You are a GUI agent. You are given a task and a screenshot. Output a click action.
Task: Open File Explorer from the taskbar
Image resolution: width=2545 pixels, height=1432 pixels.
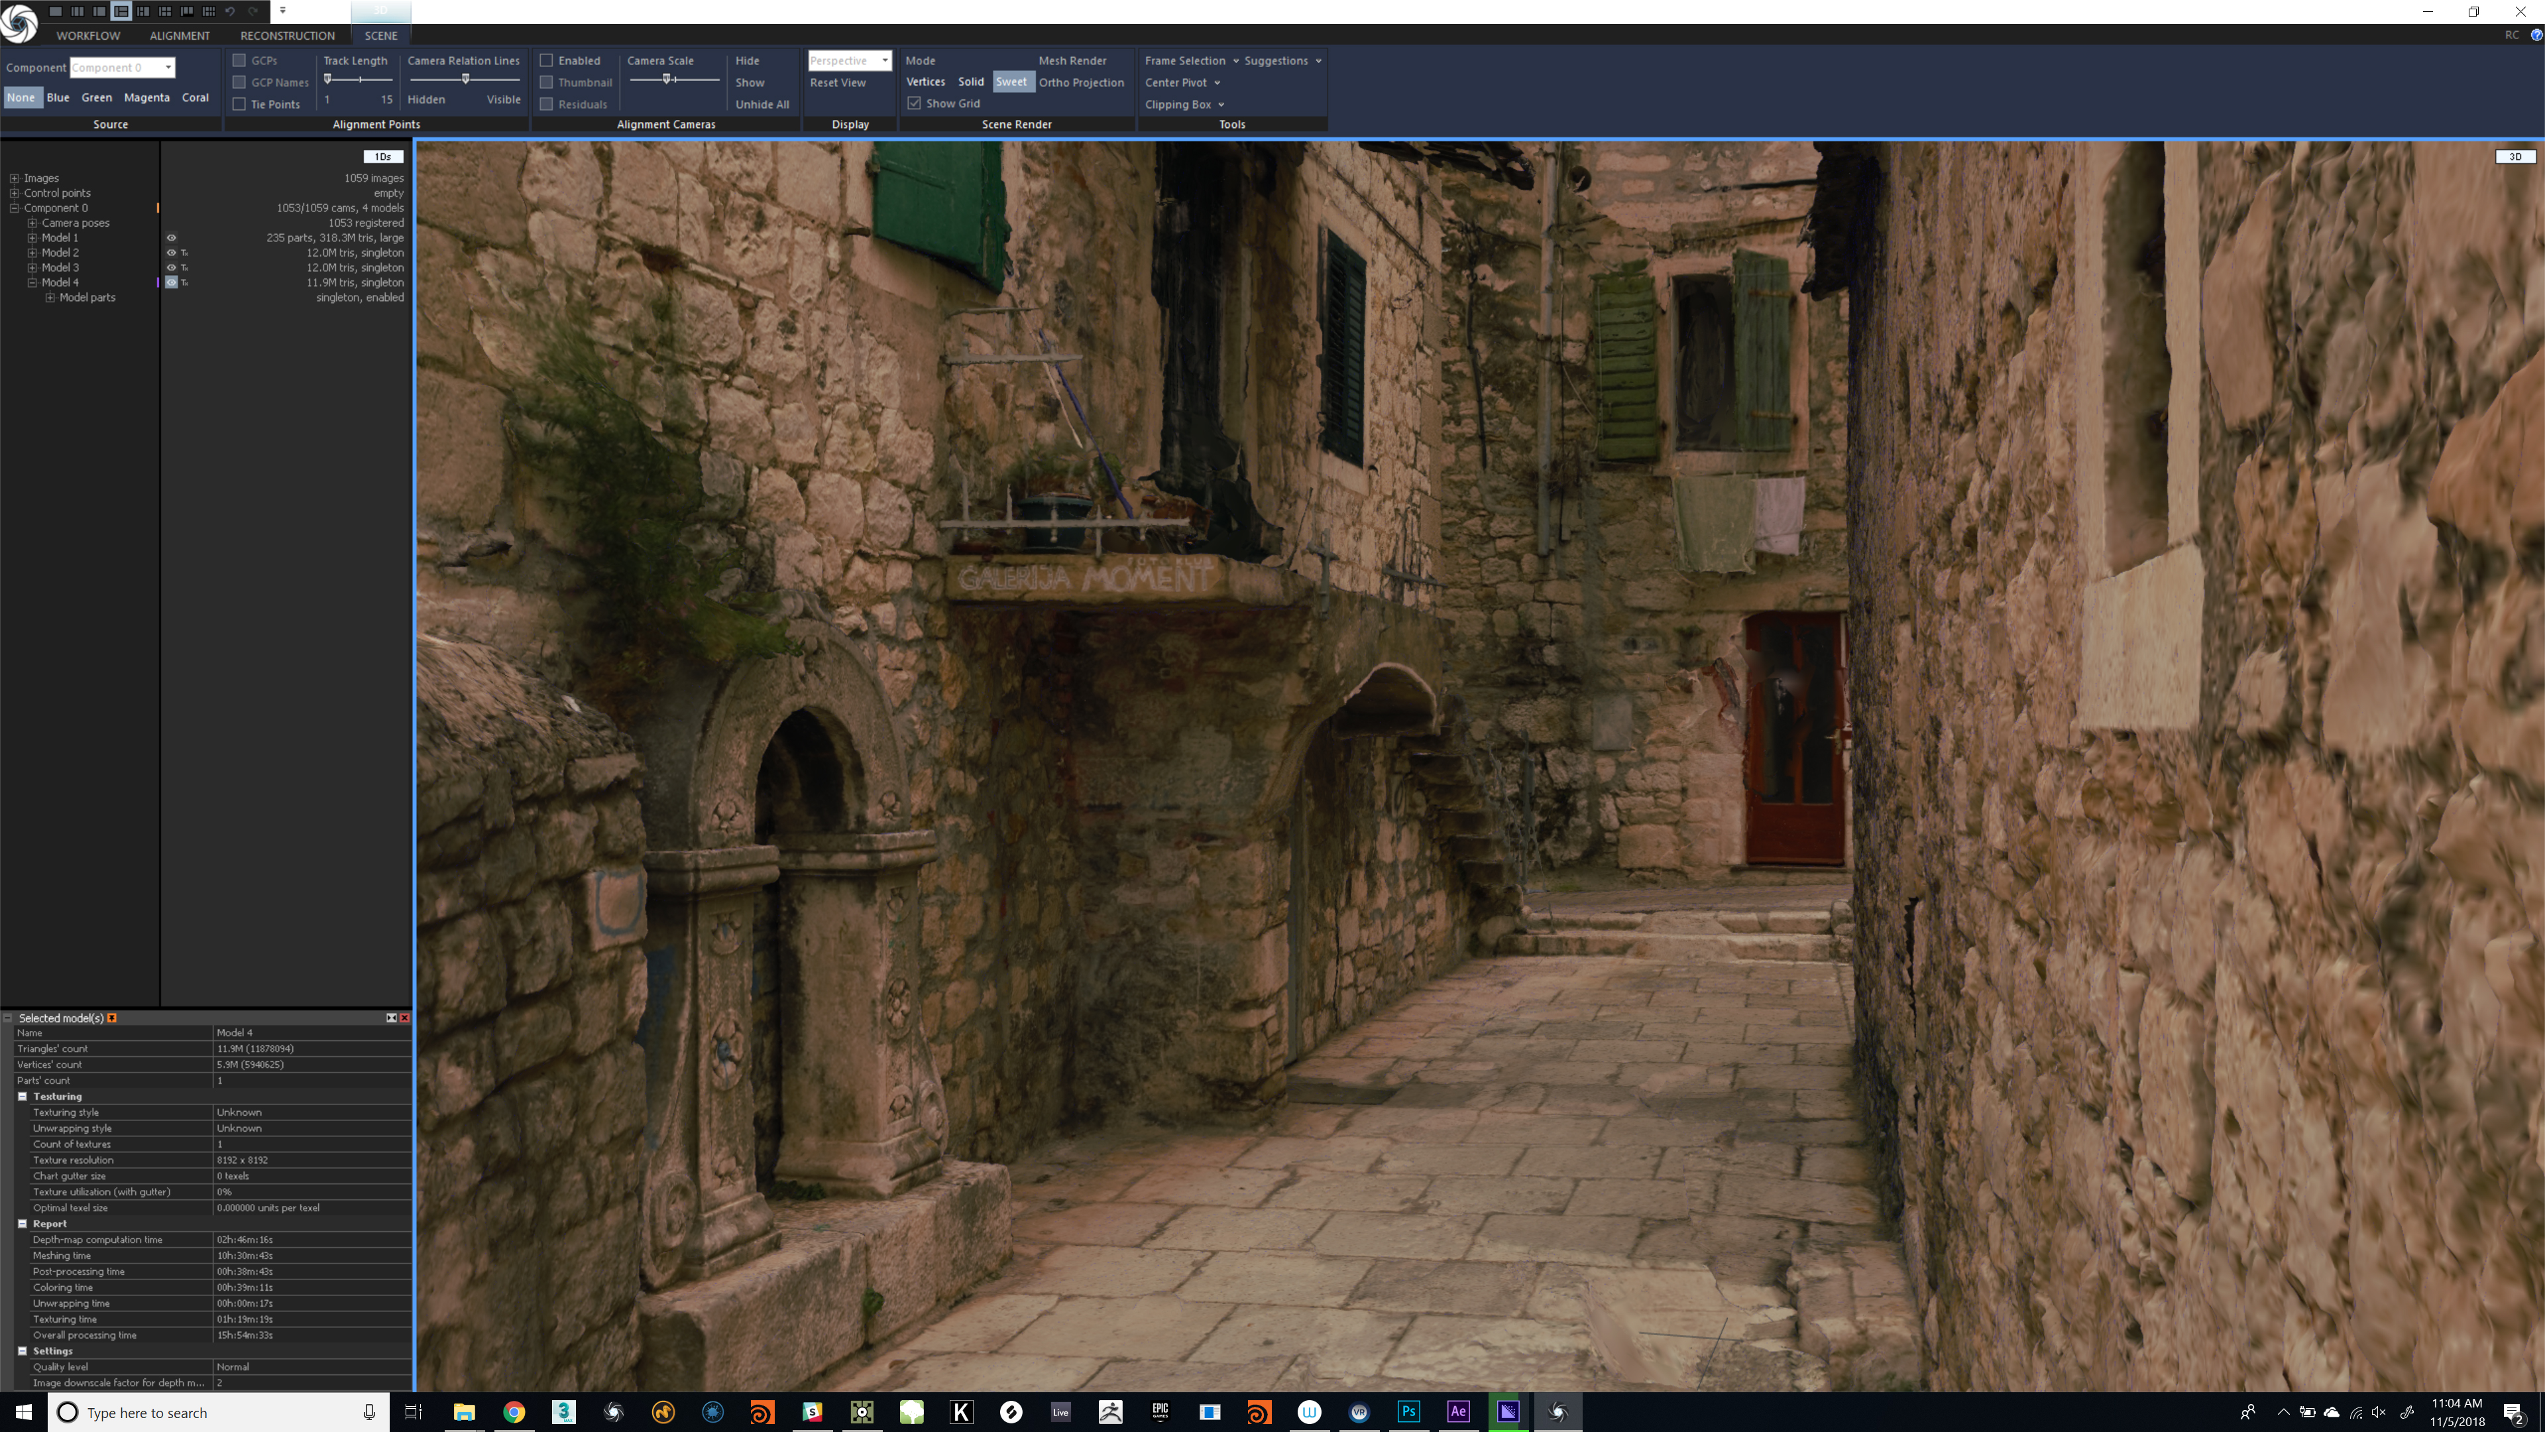click(465, 1412)
